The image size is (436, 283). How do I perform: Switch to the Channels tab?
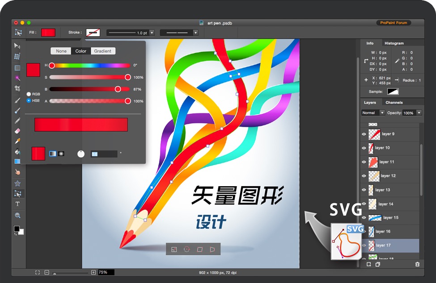coord(394,103)
